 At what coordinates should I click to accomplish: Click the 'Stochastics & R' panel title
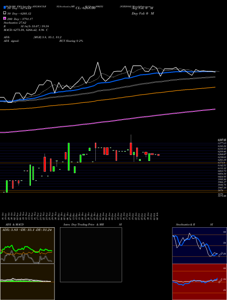pyautogui.click(x=185, y=225)
